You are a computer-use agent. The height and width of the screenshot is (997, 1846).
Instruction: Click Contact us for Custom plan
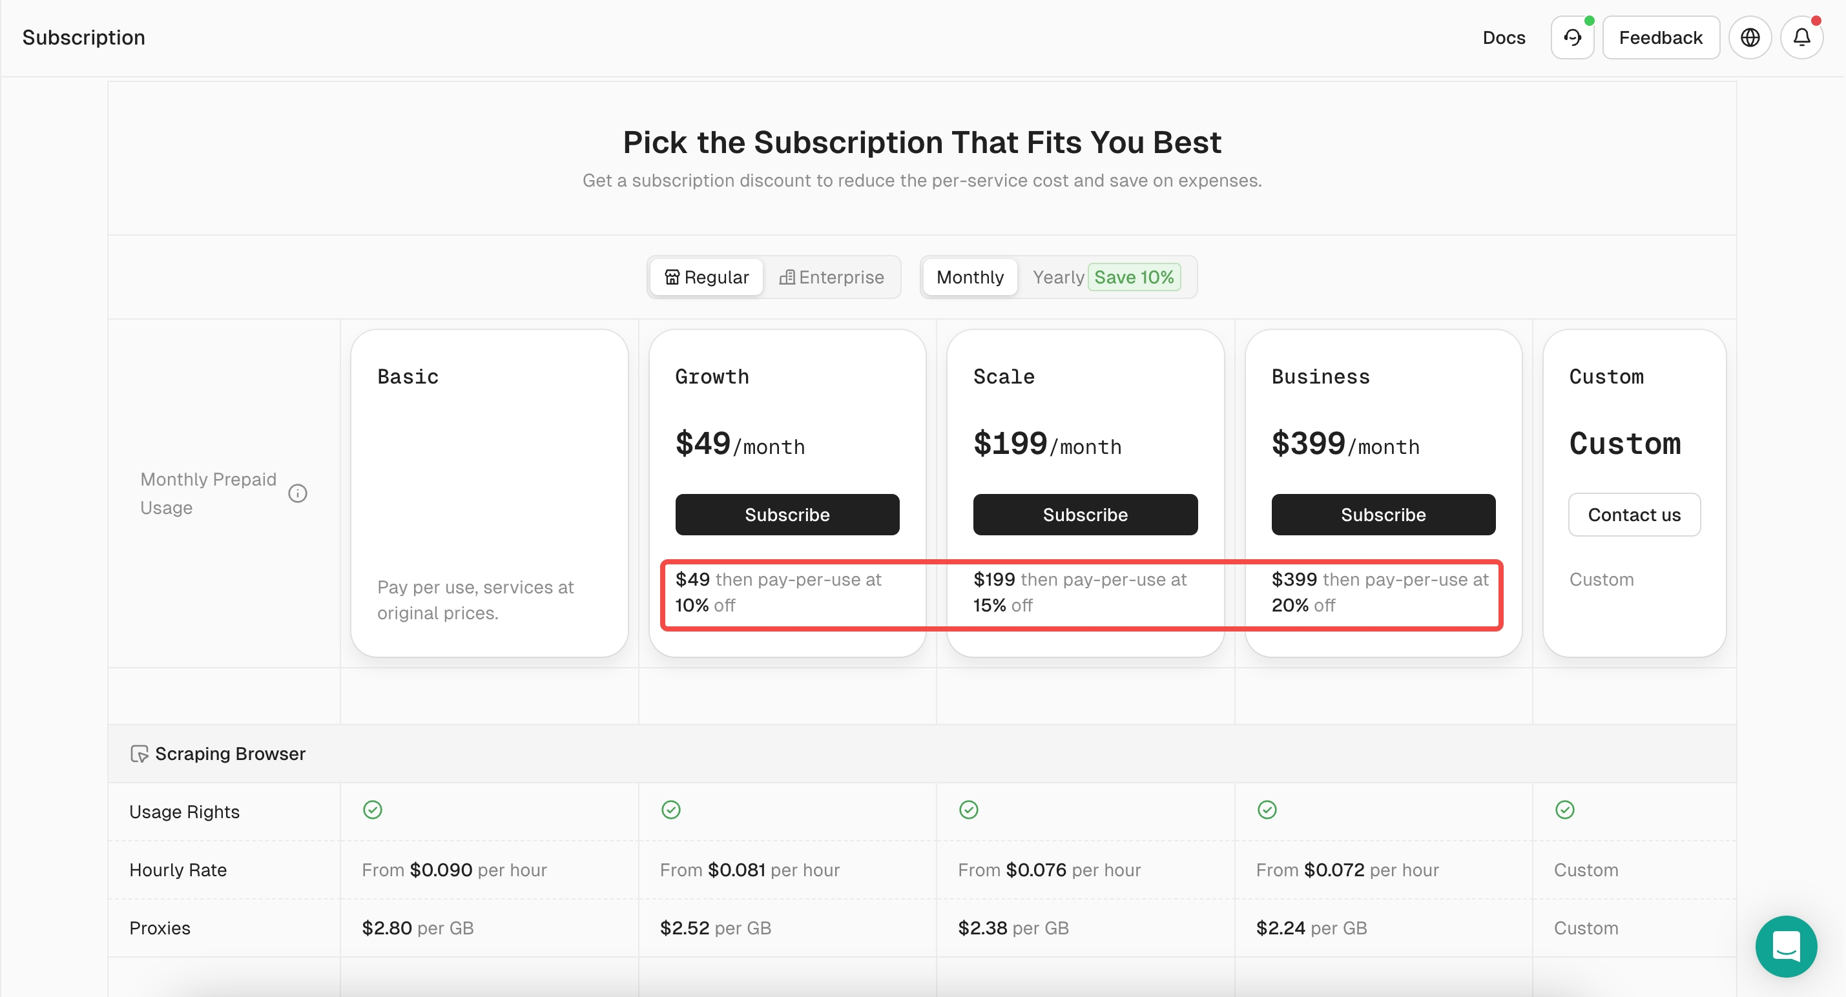click(1633, 514)
